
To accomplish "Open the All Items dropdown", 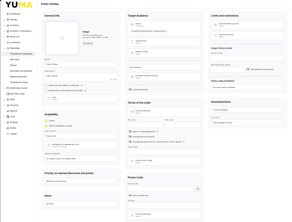I will tap(81, 204).
